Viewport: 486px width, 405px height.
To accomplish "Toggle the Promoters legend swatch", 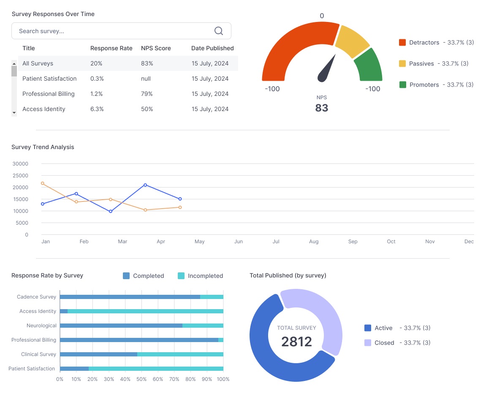I will 402,84.
